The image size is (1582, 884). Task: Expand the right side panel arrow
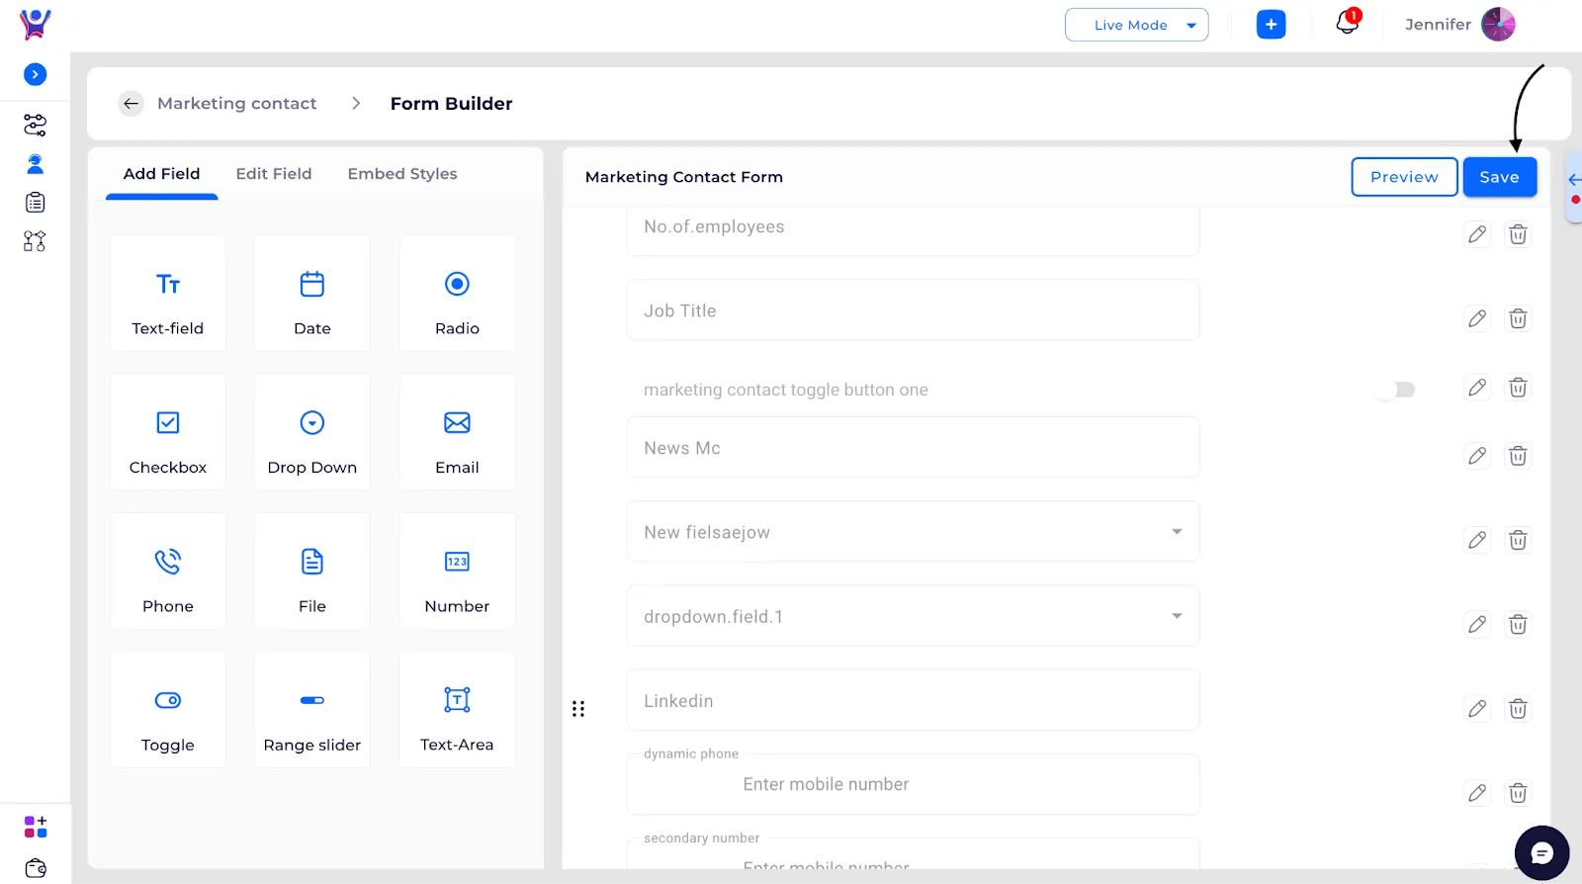1574,180
